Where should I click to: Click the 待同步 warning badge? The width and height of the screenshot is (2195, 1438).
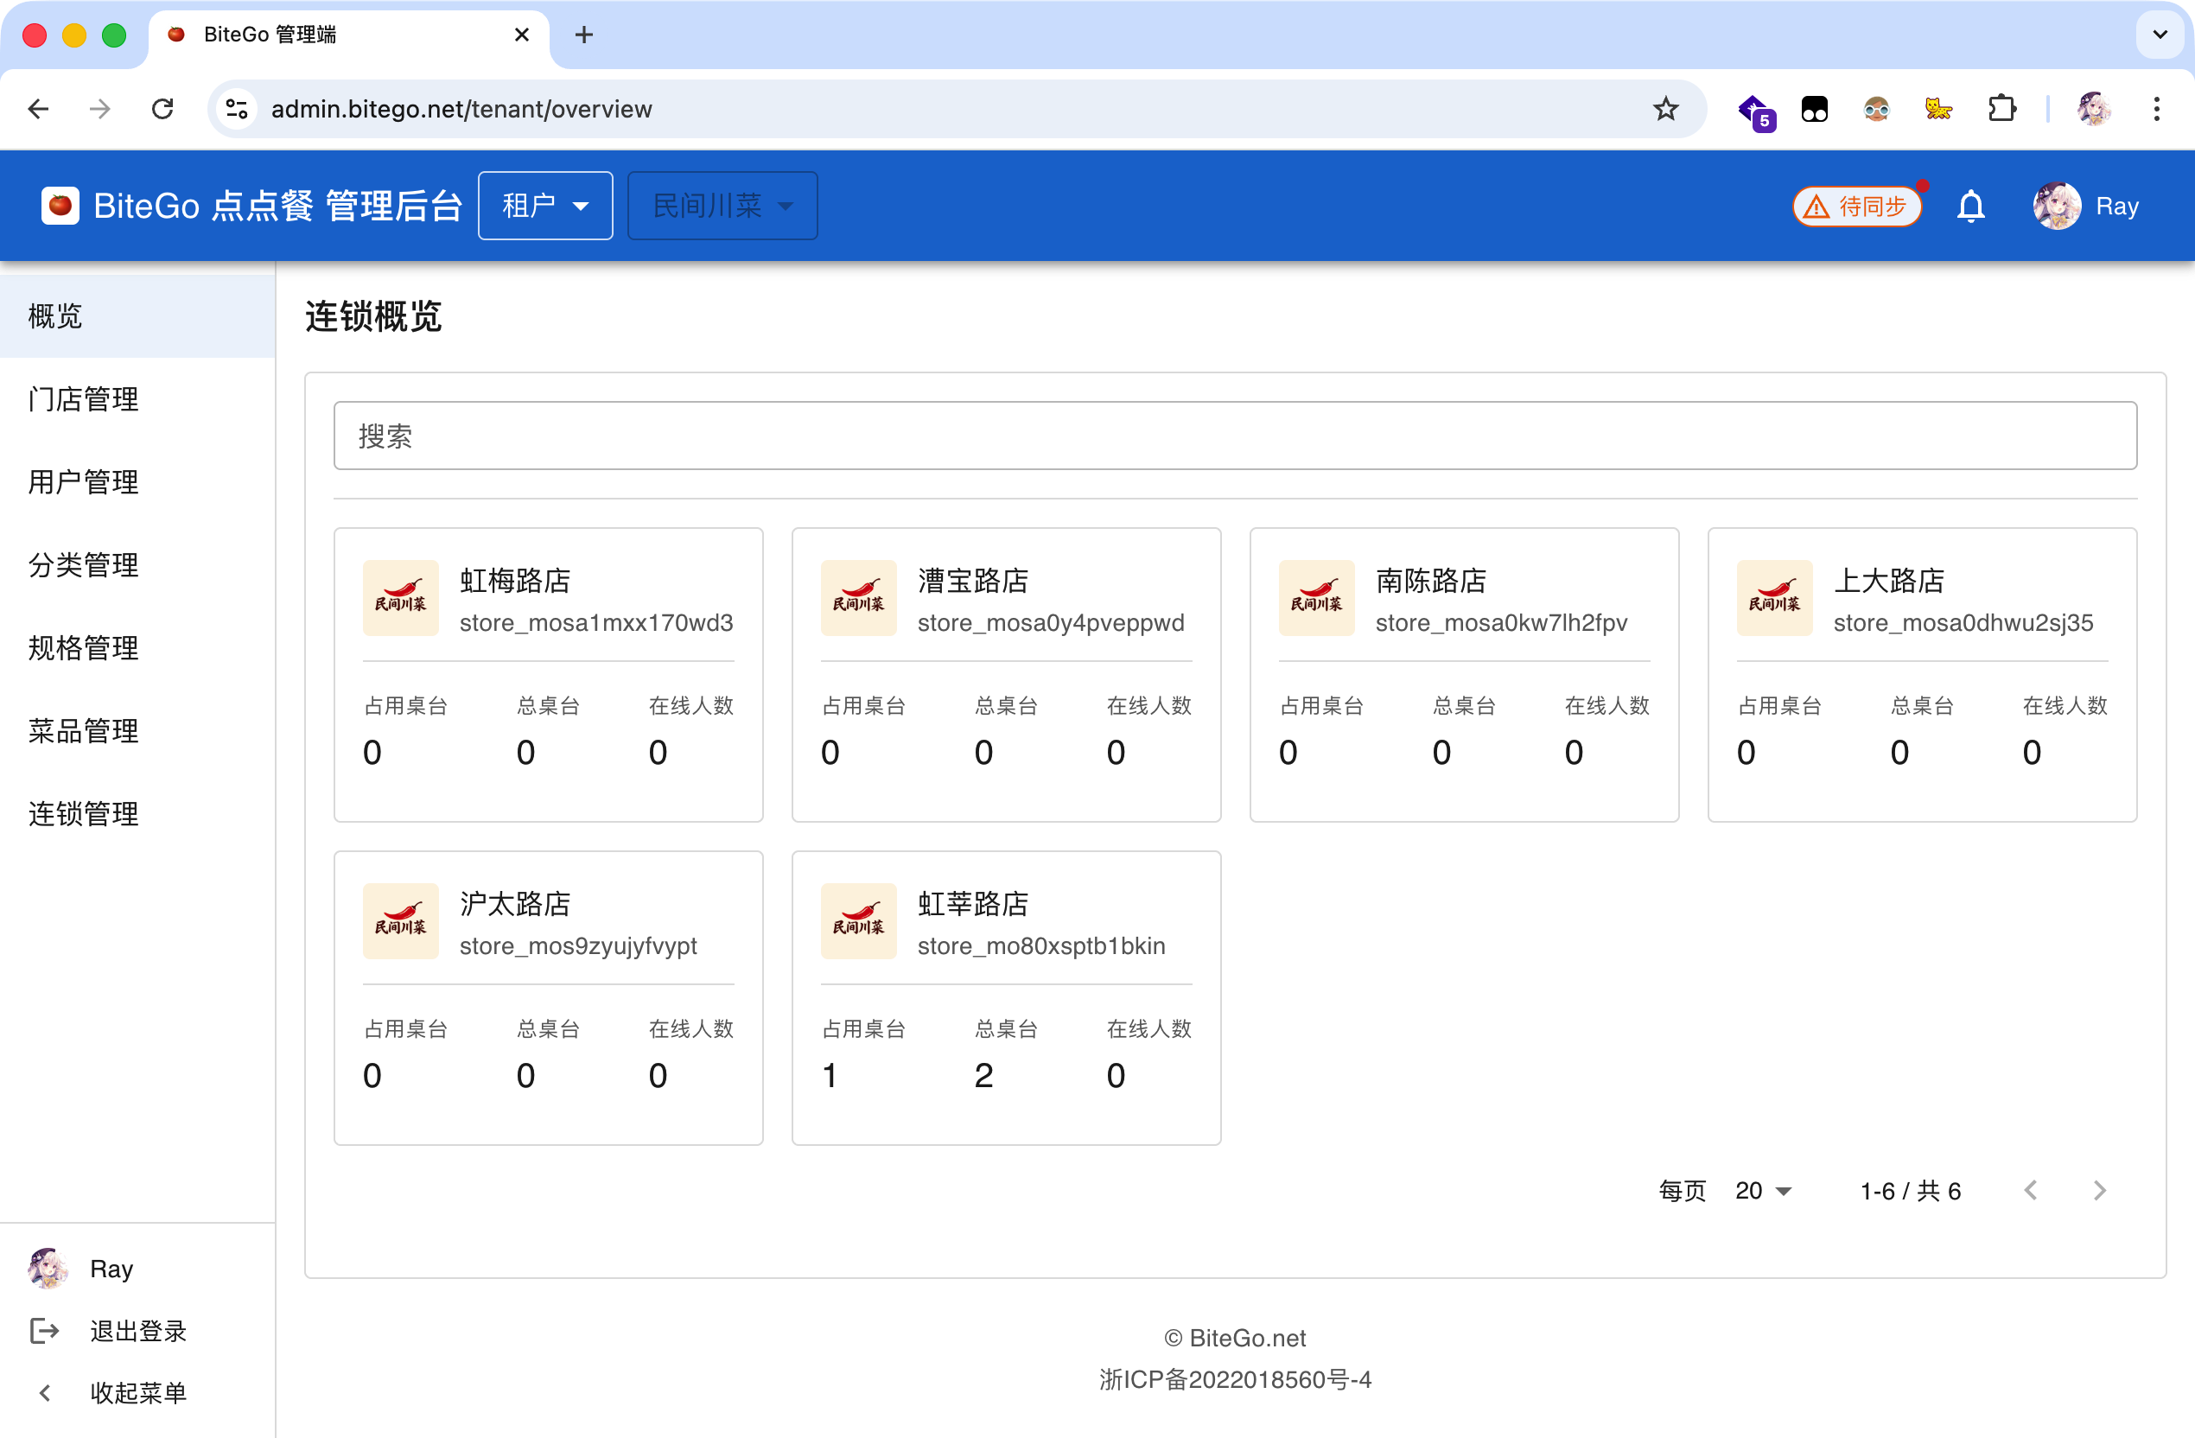click(x=1857, y=206)
